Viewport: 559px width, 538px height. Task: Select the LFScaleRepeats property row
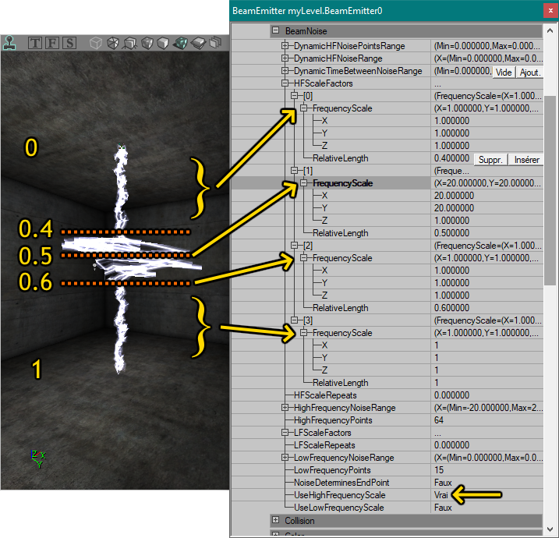point(387,445)
